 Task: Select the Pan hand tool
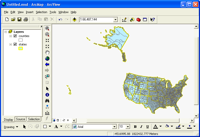tap(47, 52)
